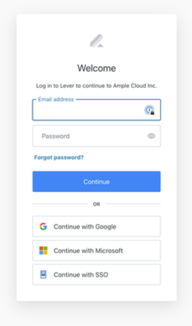
Task: Click the Welcome heading
Action: (x=96, y=68)
